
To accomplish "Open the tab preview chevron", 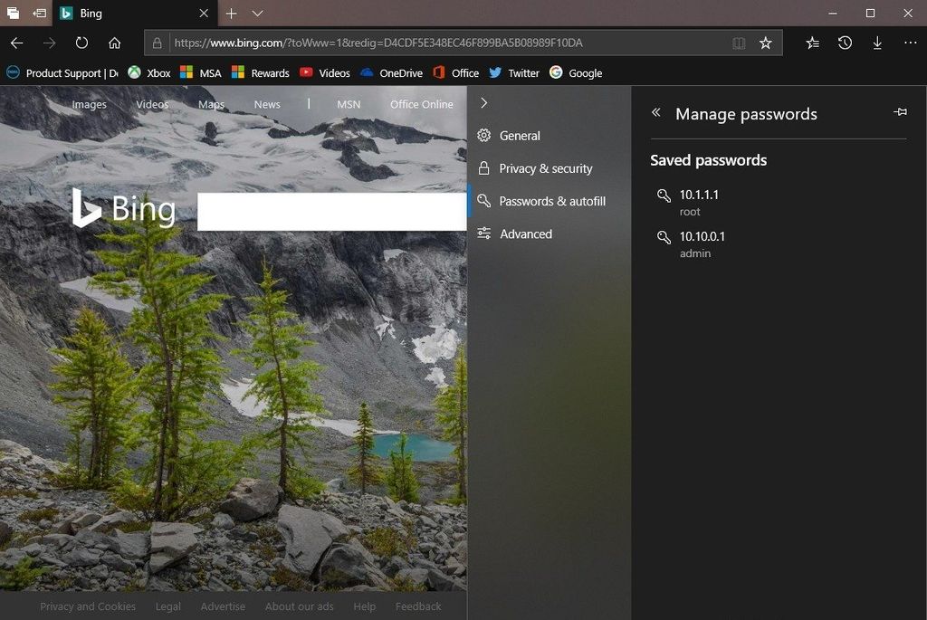I will (x=257, y=14).
